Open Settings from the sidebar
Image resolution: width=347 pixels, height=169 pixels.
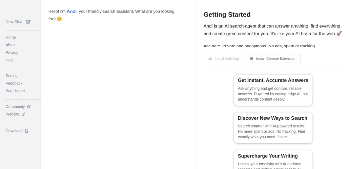tap(13, 76)
